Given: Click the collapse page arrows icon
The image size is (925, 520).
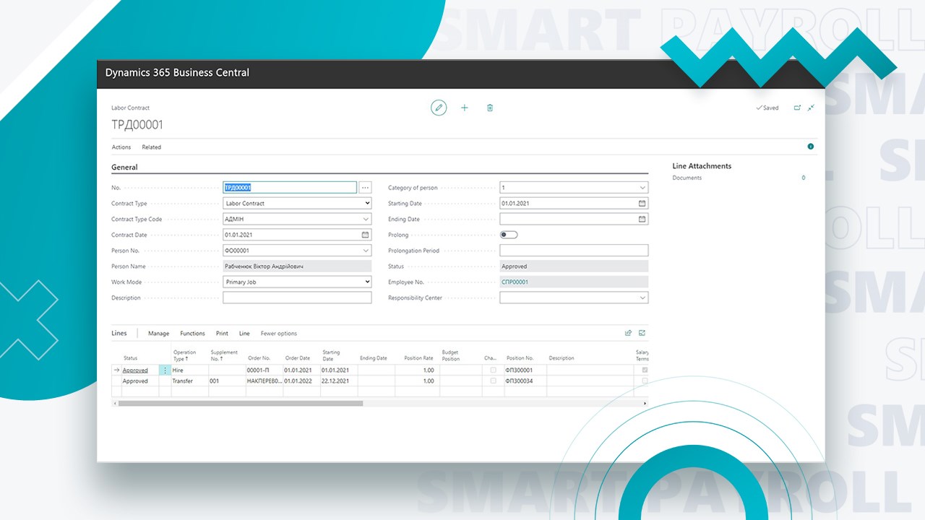Looking at the screenshot, I should (811, 108).
